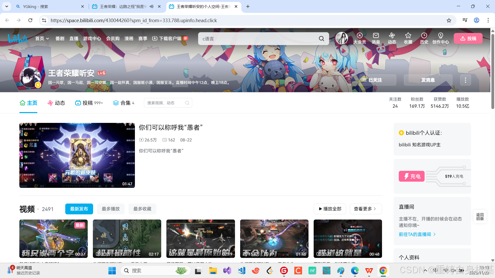495x278 pixels.
Task: Switch to 投稿 999+ tab
Action: pos(89,103)
